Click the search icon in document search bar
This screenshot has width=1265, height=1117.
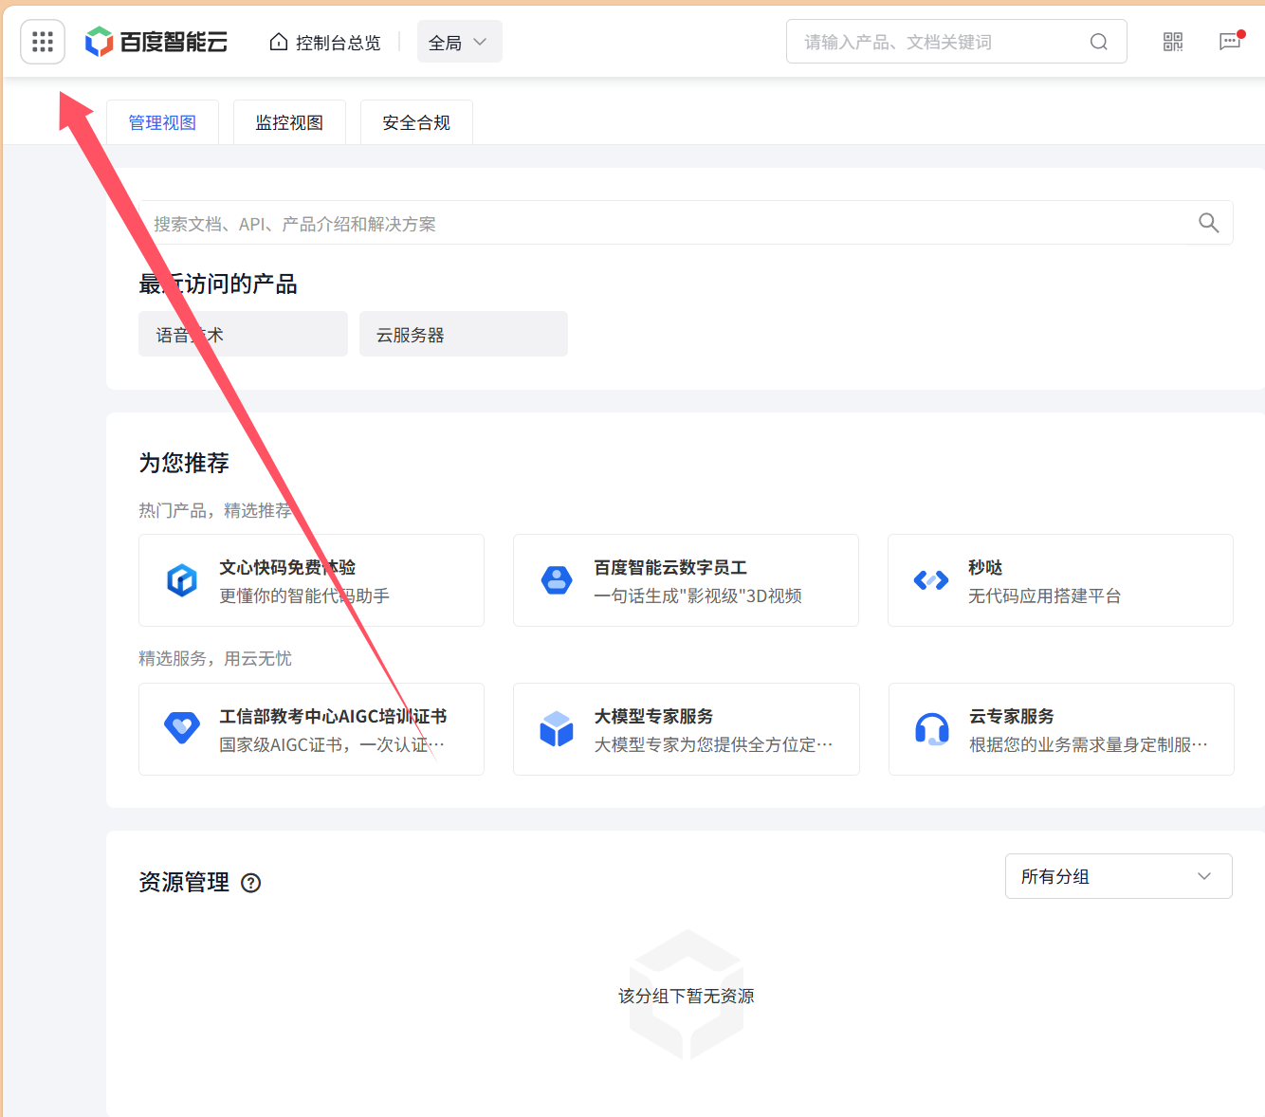[x=1208, y=223]
